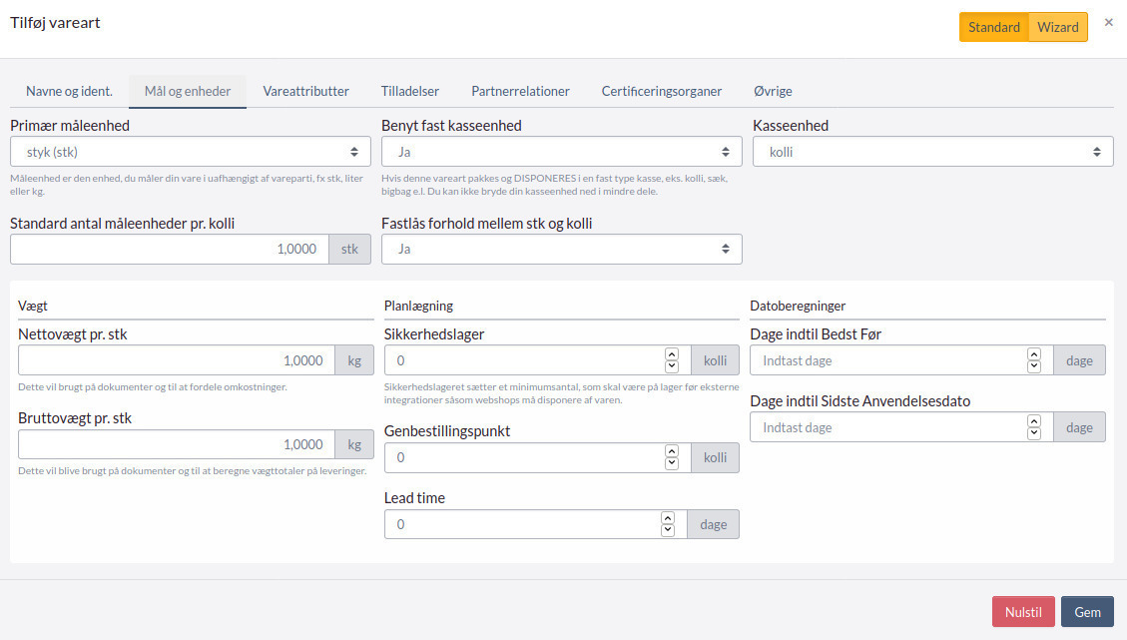Go to Navne og ident. tab
1127x640 pixels.
(x=69, y=91)
